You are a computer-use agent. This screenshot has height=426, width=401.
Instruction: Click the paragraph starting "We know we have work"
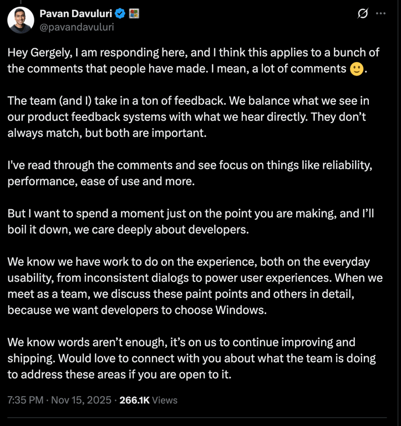coord(189,286)
